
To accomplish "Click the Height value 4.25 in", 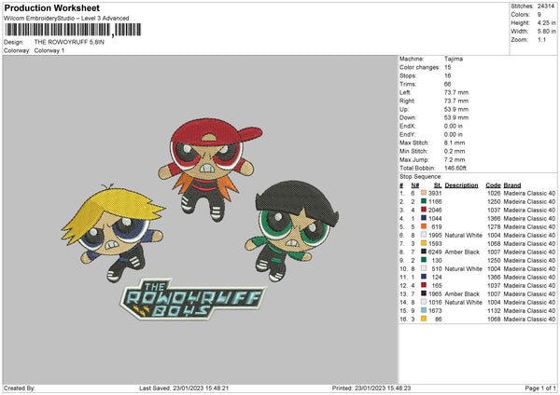I will (x=546, y=22).
